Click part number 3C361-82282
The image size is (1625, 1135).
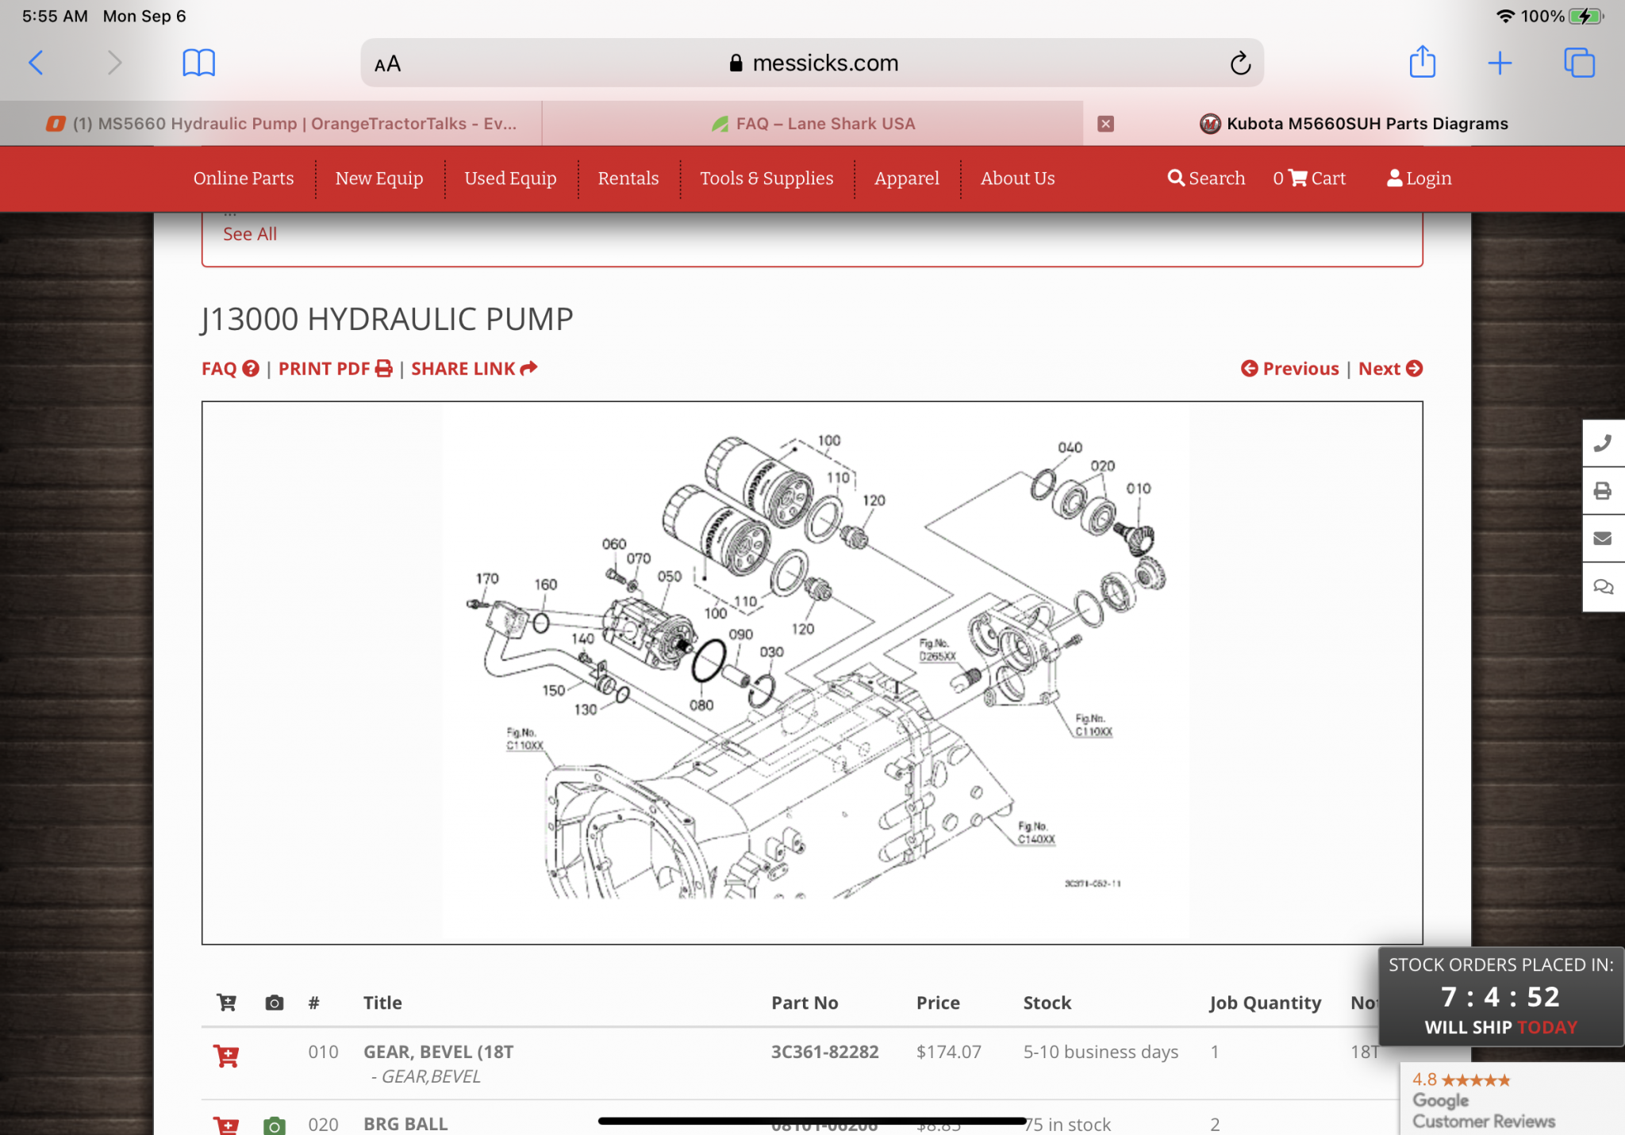point(824,1052)
